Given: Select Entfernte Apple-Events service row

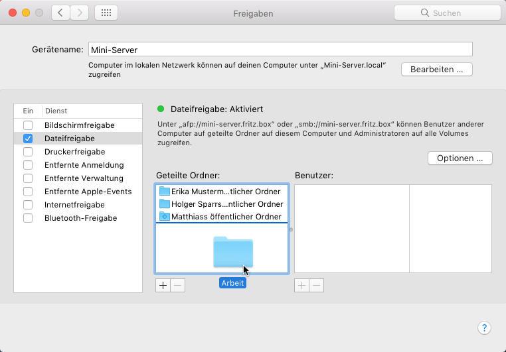Looking at the screenshot, I should click(x=78, y=192).
